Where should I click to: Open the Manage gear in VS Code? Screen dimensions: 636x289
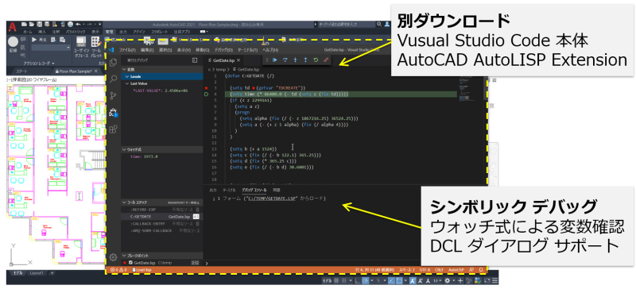point(114,257)
